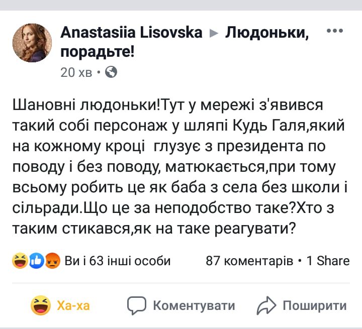Click the blue thumbs-up like reaction icon

(36, 261)
